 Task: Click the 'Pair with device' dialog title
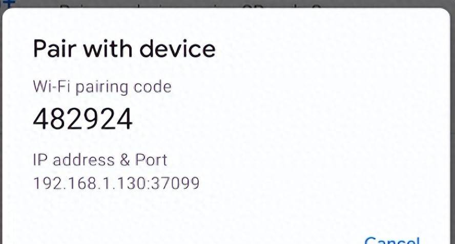[x=124, y=49]
